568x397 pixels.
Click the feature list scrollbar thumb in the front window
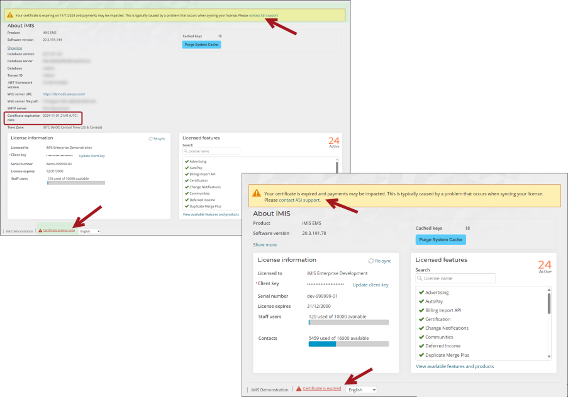(x=549, y=303)
